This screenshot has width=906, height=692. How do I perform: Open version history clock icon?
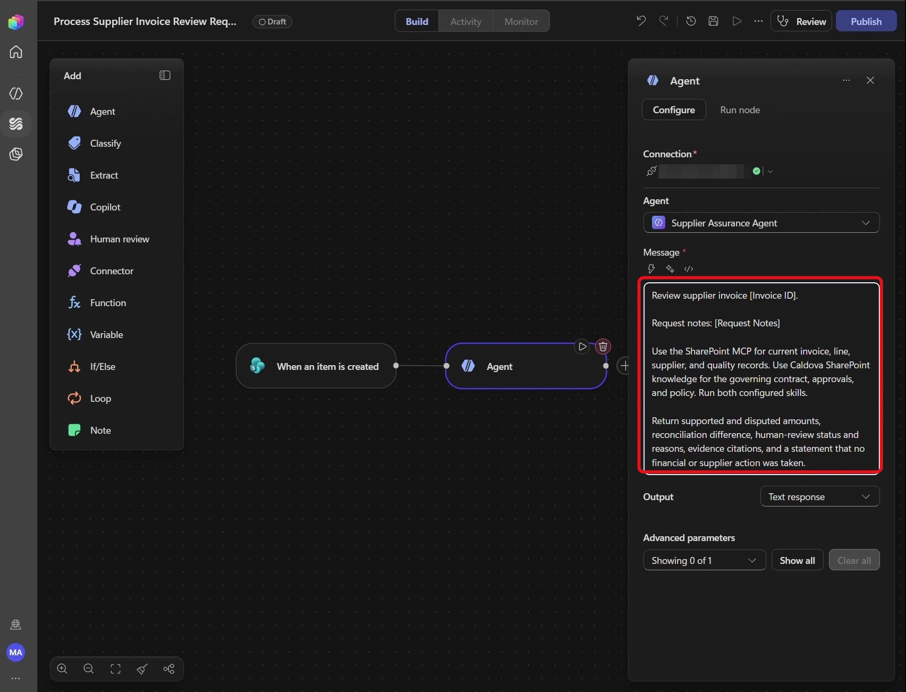point(691,21)
